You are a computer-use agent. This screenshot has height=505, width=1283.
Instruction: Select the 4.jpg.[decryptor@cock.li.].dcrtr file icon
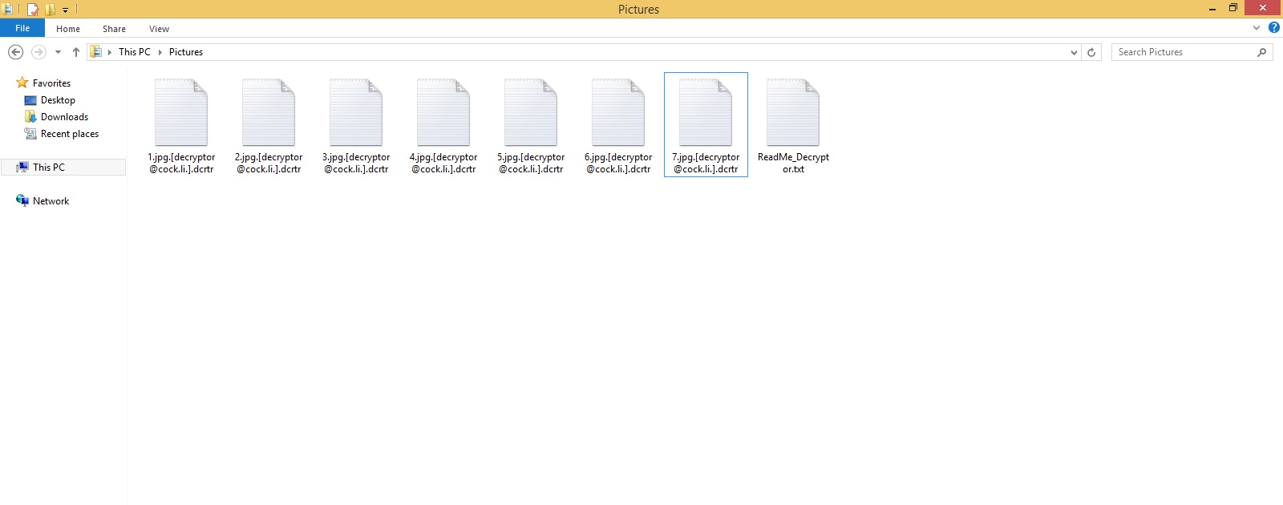443,112
